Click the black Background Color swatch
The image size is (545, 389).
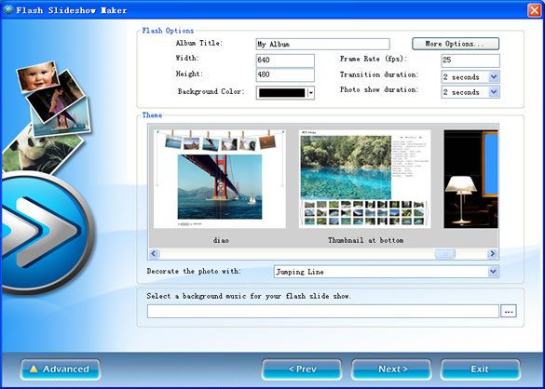click(x=282, y=93)
